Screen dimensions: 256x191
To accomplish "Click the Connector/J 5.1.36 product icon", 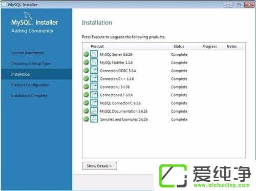I will coord(94,87).
